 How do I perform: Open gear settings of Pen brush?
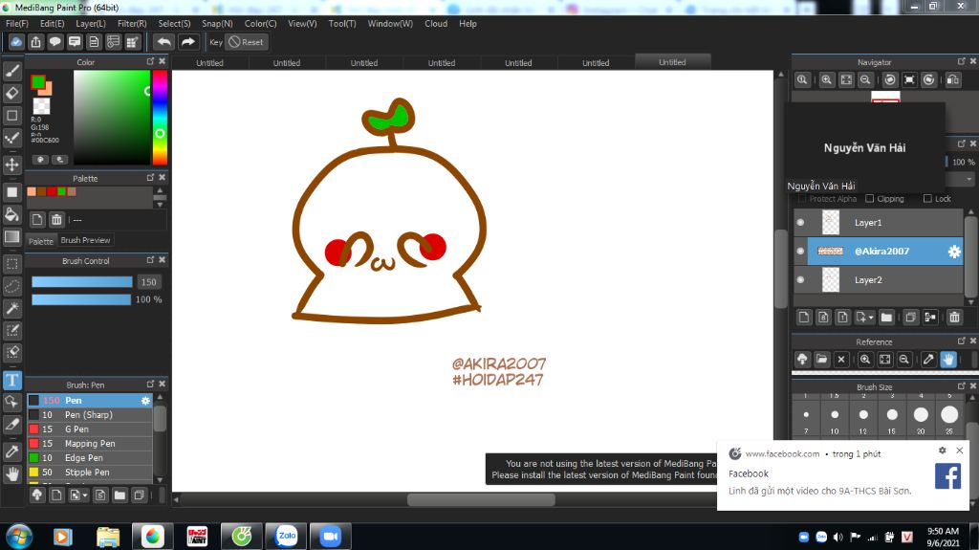(145, 401)
